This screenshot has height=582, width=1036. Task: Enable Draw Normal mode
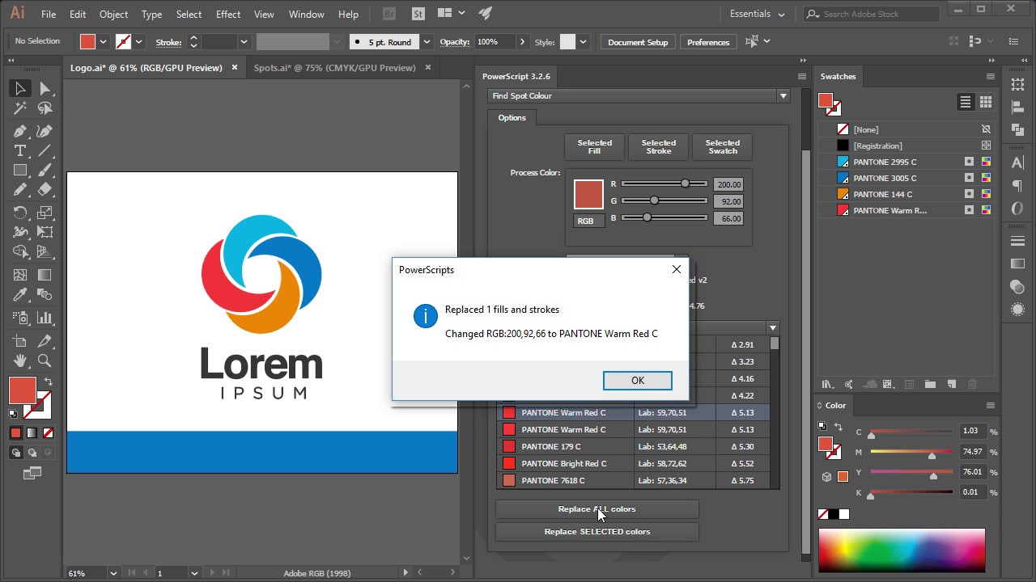click(15, 453)
